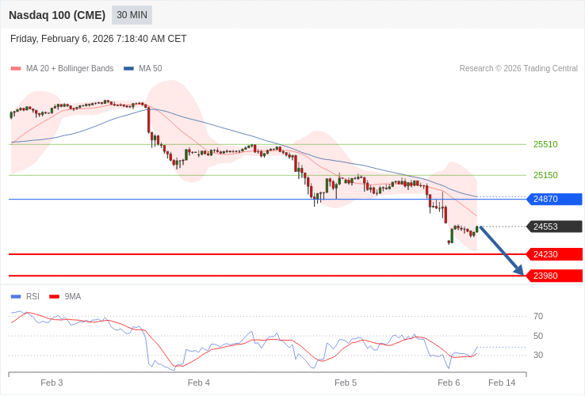
Task: Click the green 25510 resistance label
Action: [545, 144]
